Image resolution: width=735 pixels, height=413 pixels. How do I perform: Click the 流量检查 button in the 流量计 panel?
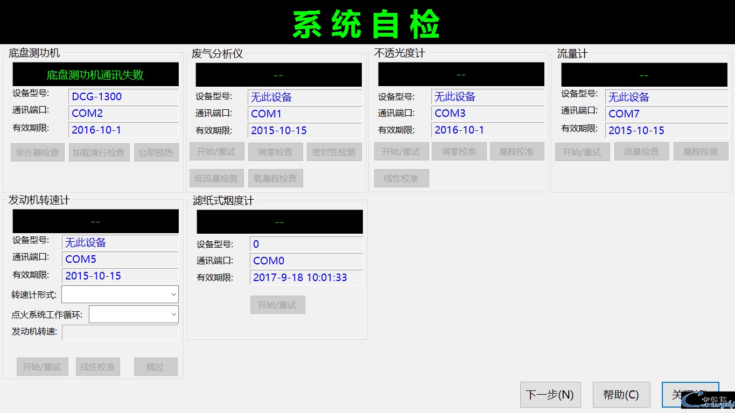click(x=641, y=152)
